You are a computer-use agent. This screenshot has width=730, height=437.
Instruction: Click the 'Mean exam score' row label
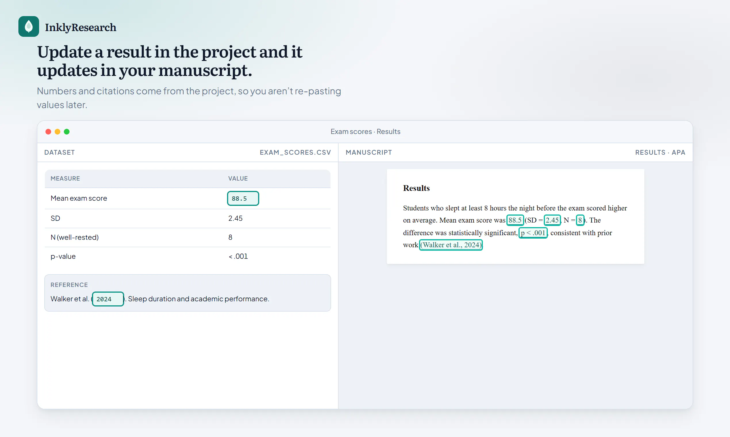click(x=78, y=198)
